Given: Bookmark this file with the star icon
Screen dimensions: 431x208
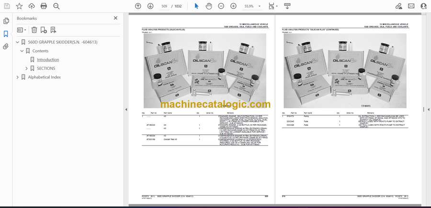Looking at the screenshot, I should coord(19,6).
